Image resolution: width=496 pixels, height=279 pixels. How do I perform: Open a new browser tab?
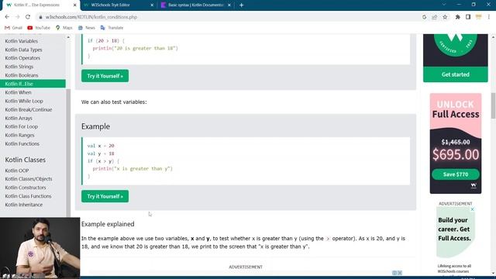(241, 5)
